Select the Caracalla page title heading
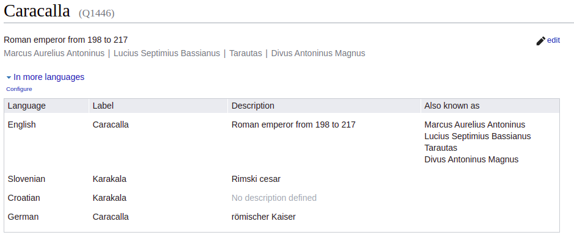Image resolution: width=574 pixels, height=235 pixels. [x=37, y=11]
